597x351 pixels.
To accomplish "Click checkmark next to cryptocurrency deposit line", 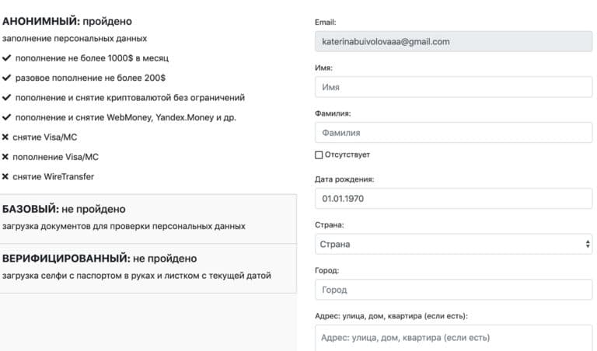I will 7,98.
